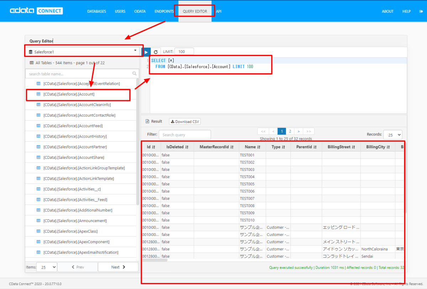Screen dimensions: 427x289
Task: Click the Result panel label
Action: point(154,121)
